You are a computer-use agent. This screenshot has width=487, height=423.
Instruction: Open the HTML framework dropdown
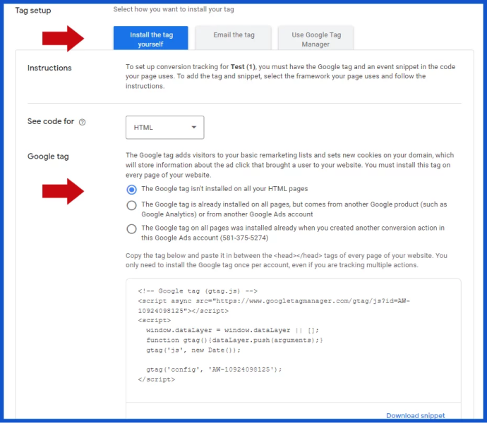[164, 128]
